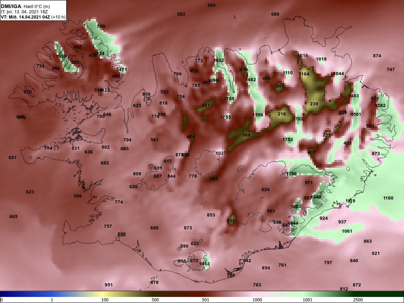Image resolution: width=404 pixels, height=303 pixels.
Task: Click the 1110 value label
Action: 288,73
